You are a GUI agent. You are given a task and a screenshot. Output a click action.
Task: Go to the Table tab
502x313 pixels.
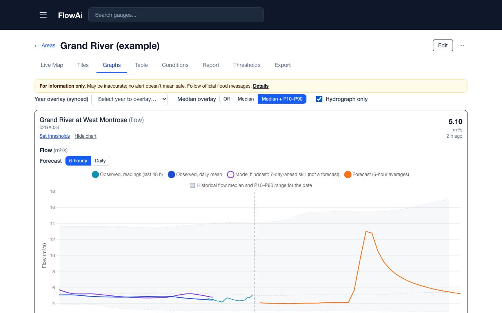(x=141, y=65)
